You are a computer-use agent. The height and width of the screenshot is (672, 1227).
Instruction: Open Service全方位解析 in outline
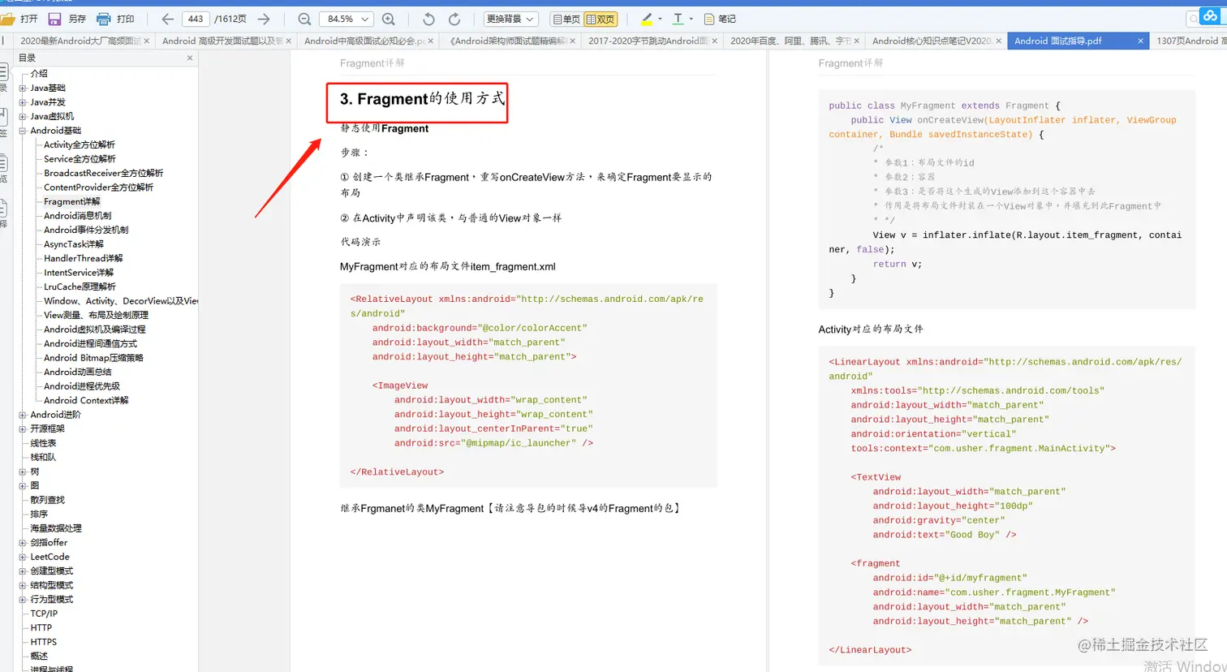(x=80, y=159)
